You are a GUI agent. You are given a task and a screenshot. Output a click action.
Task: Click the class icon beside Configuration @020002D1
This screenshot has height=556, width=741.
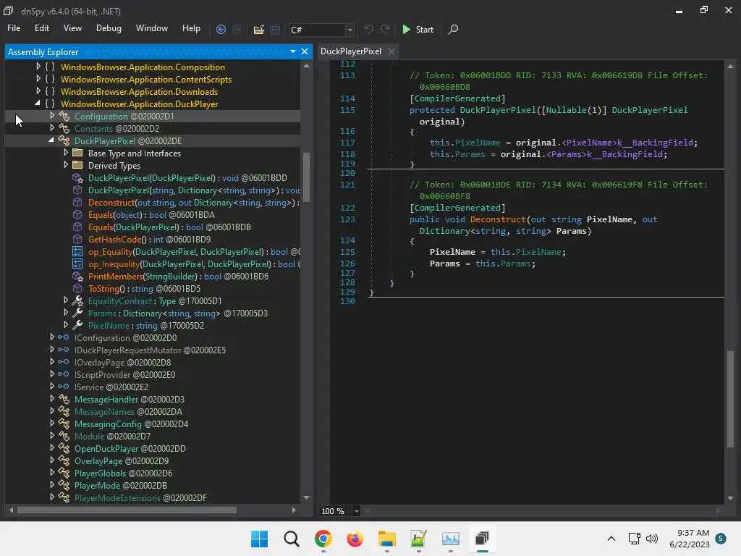point(64,117)
